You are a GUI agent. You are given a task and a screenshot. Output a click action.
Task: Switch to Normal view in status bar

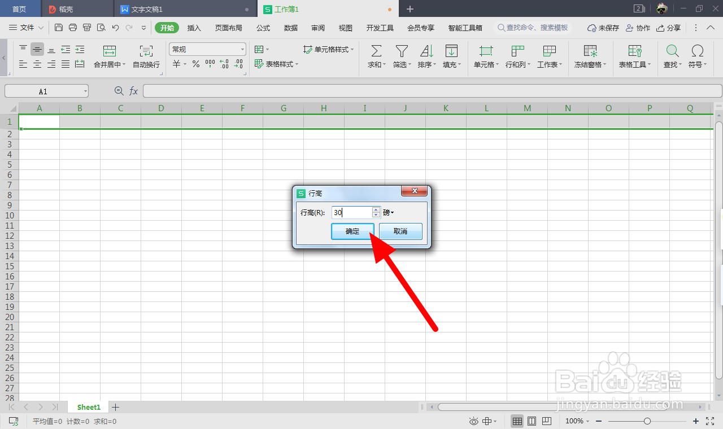point(517,421)
